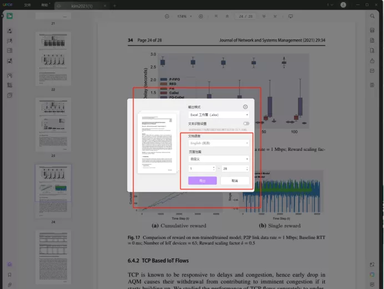Screen dimensions: 384x289
Task: Open the Page Tools watermark icon
Action: click(9, 75)
